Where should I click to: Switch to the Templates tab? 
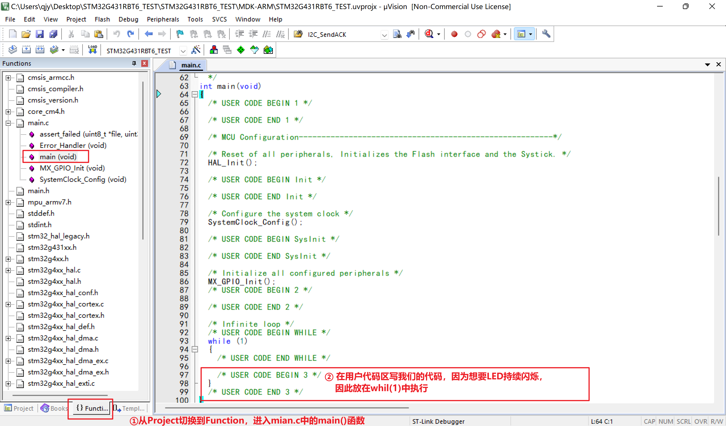coord(129,408)
